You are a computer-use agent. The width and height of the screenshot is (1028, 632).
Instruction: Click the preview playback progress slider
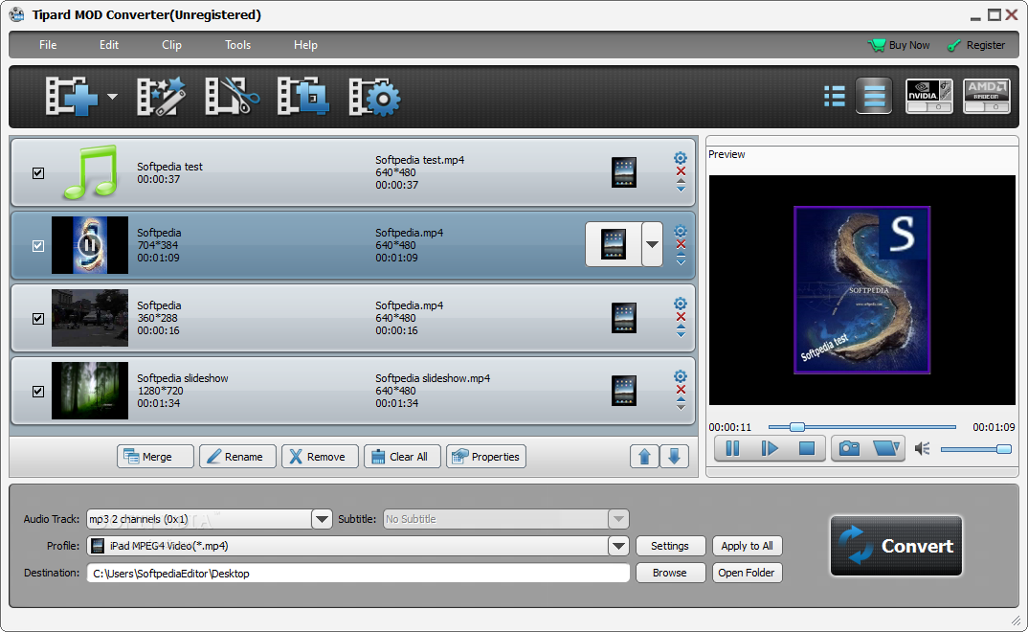click(861, 427)
